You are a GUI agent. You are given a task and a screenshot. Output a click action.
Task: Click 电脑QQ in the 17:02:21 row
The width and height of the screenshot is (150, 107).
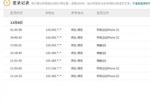(x=101, y=45)
